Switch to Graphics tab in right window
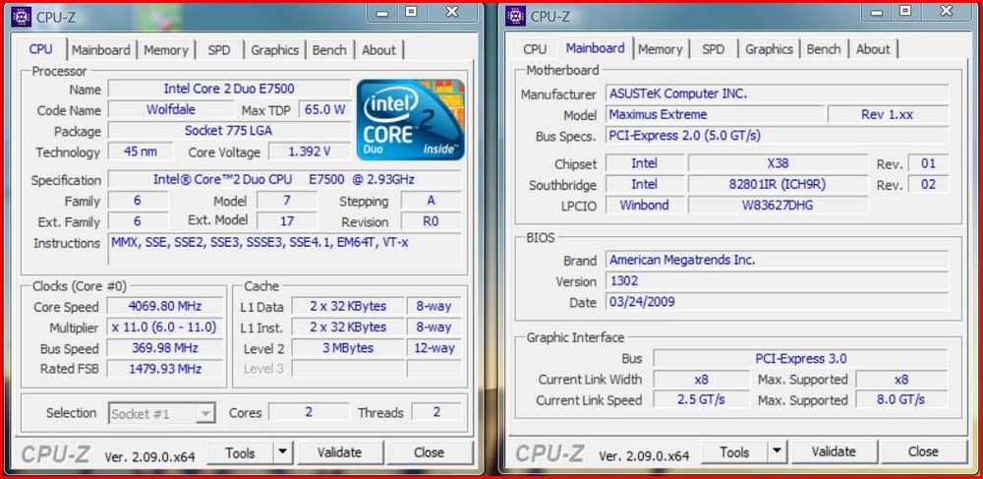 (770, 49)
